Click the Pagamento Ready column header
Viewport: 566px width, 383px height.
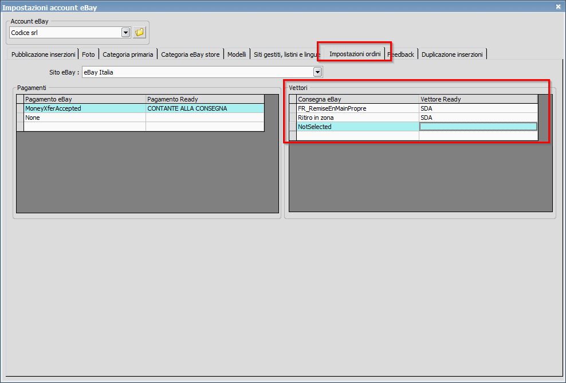pyautogui.click(x=205, y=99)
